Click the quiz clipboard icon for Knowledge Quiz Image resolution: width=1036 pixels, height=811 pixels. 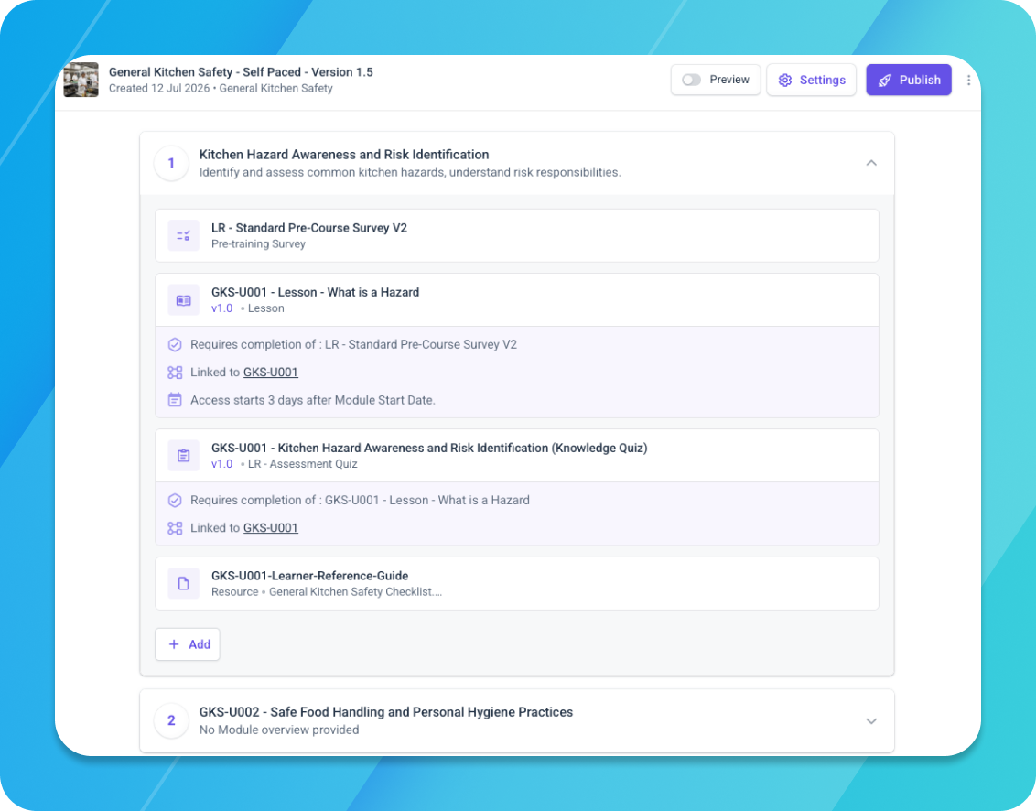pos(184,456)
